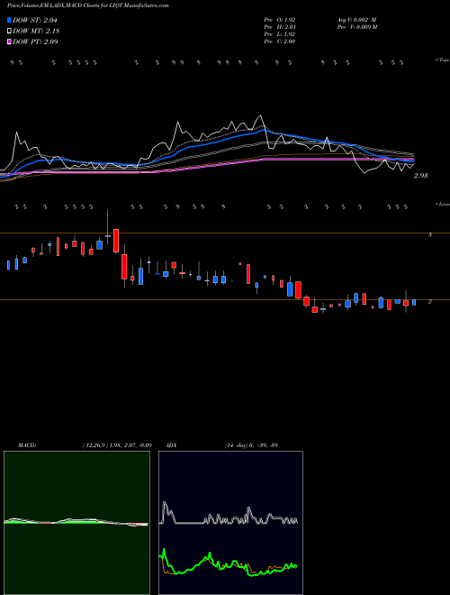450x595 pixels.
Task: Click the '2' price level axis label
Action: coord(430,302)
